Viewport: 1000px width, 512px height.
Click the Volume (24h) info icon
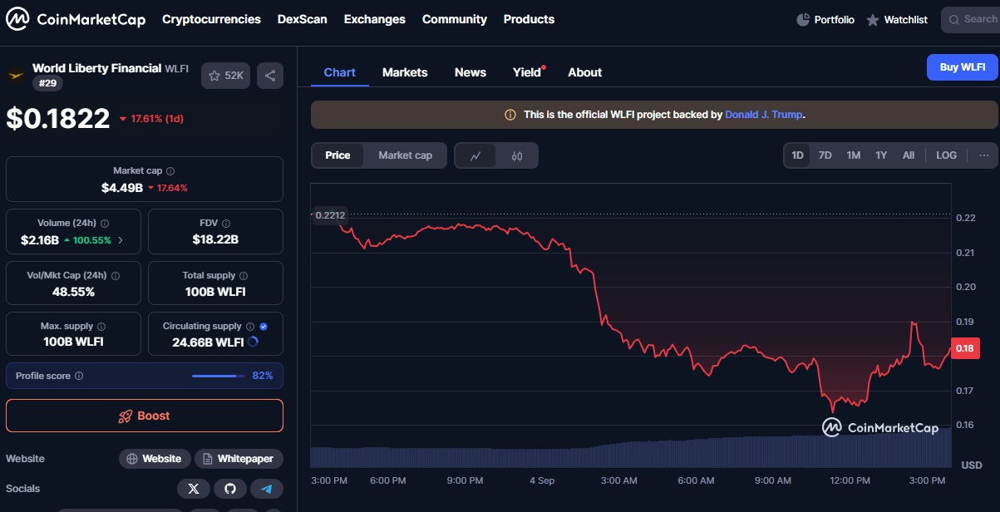(x=105, y=224)
